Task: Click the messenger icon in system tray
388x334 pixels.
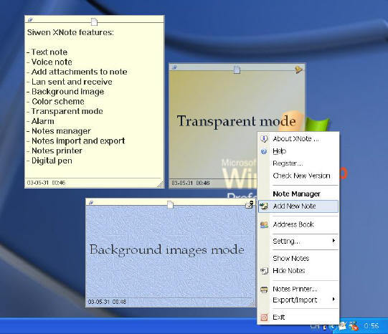Action: click(x=354, y=326)
